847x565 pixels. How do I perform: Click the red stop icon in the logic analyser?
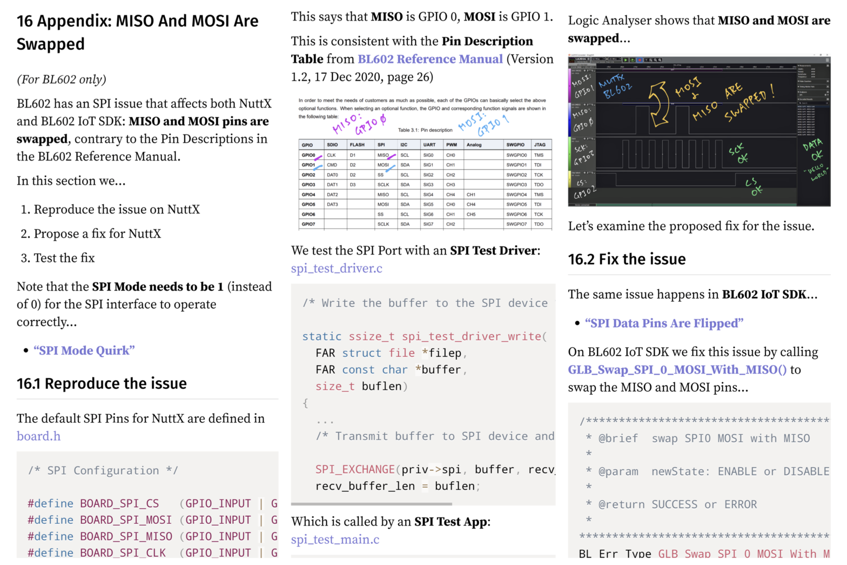point(640,60)
